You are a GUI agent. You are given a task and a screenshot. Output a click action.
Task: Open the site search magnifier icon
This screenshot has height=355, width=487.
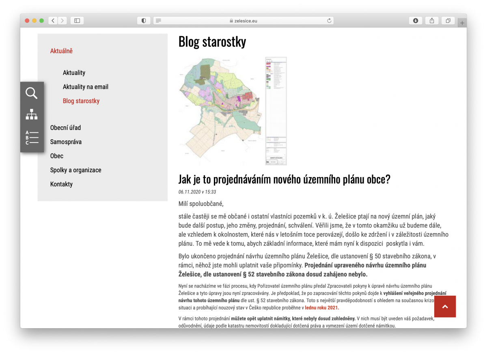pyautogui.click(x=32, y=93)
